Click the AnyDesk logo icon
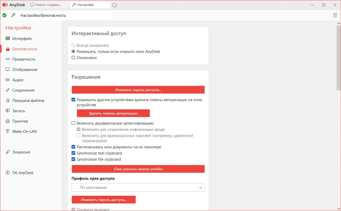The image size is (341, 211). coord(5,5)
